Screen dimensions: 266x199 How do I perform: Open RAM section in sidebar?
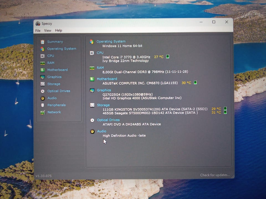[x=51, y=63]
